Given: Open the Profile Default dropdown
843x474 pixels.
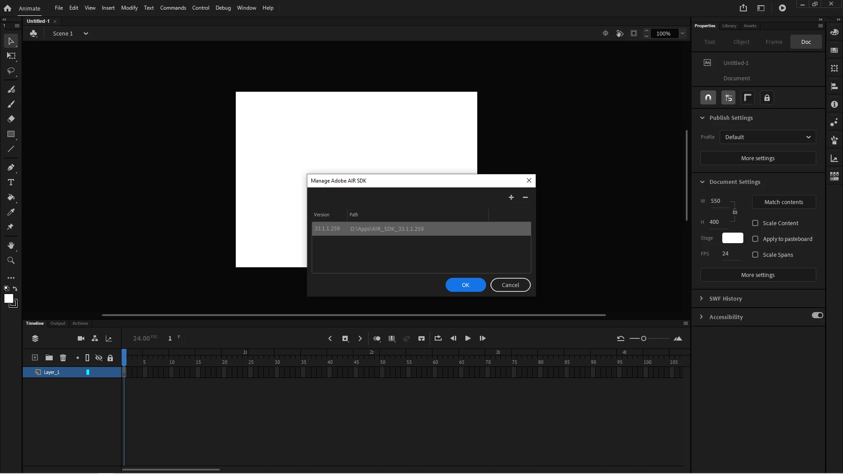Looking at the screenshot, I should (767, 137).
